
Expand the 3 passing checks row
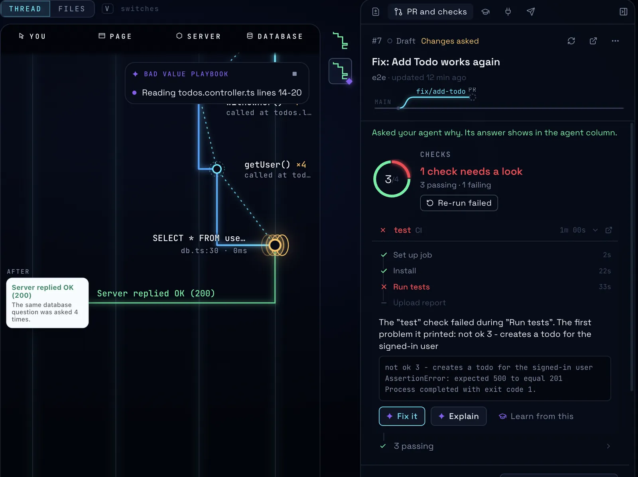pos(495,446)
